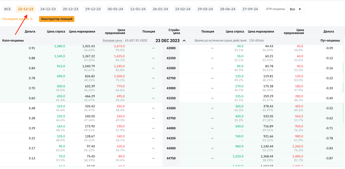Click put ask price 905.0 at strike 44000

point(299,126)
